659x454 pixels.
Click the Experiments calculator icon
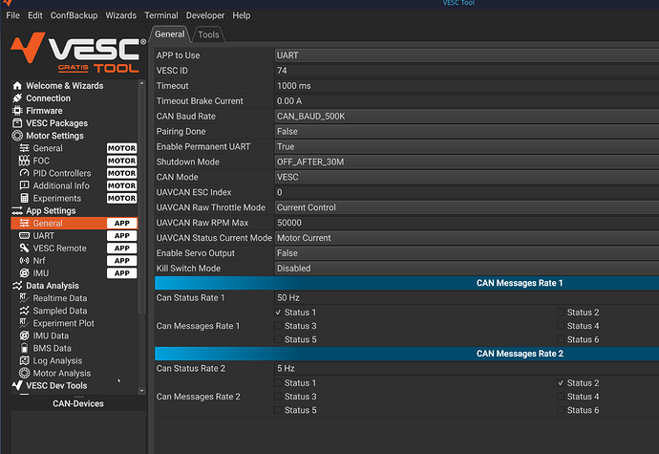[25, 198]
